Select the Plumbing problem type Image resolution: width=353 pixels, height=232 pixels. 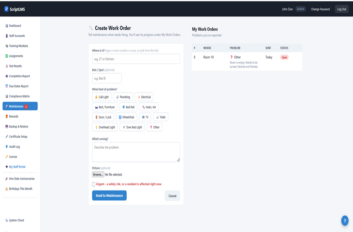(123, 97)
